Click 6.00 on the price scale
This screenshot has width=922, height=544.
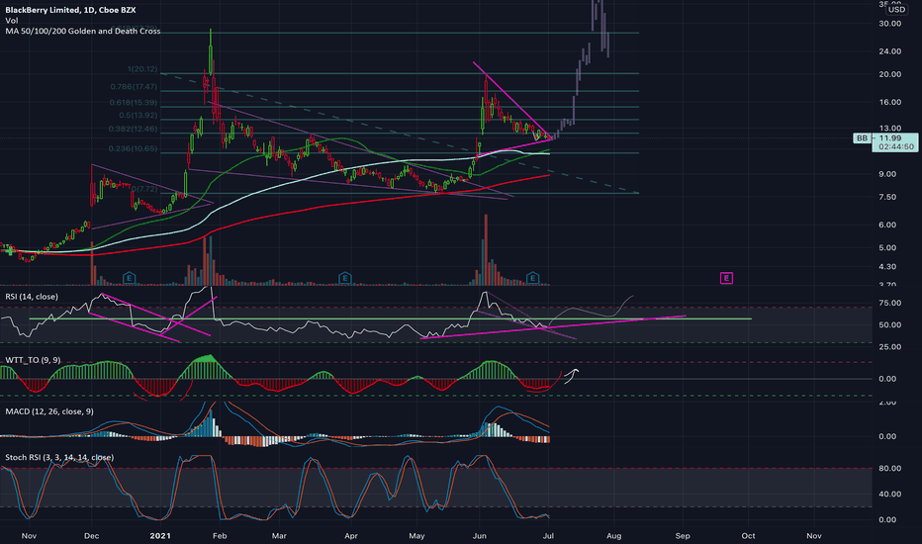tap(887, 225)
